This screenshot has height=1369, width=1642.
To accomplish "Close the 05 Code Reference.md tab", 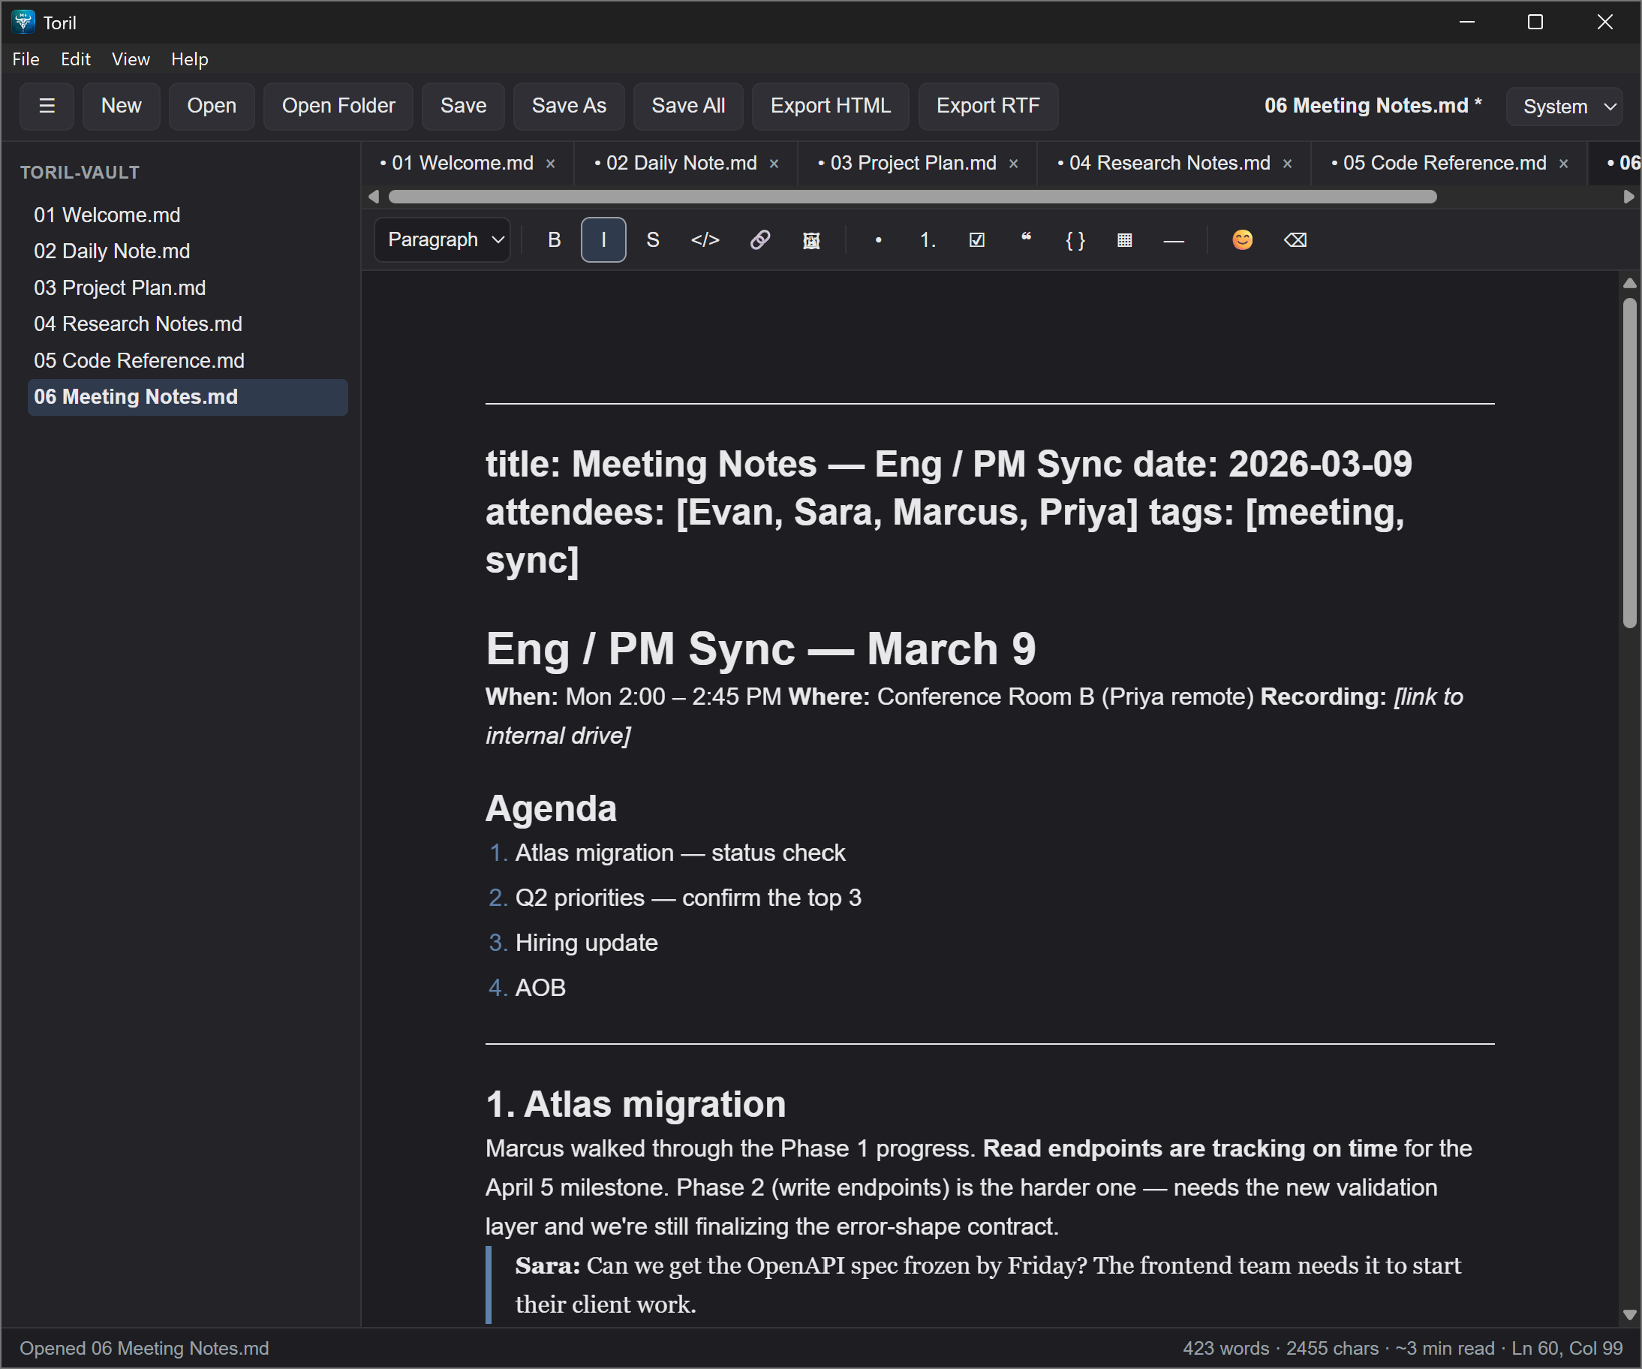I will pos(1564,164).
